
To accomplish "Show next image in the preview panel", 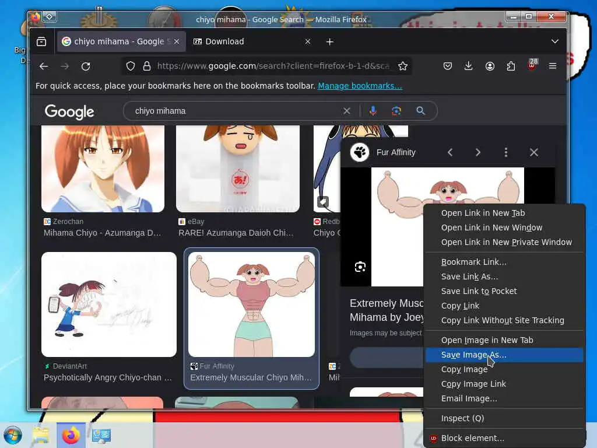I will click(478, 152).
